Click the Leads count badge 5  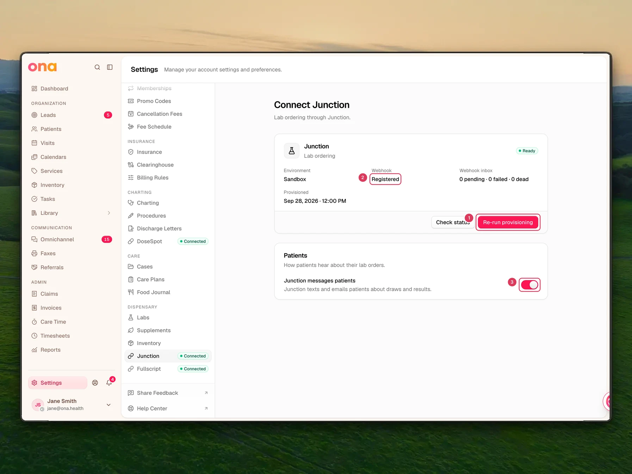108,115
